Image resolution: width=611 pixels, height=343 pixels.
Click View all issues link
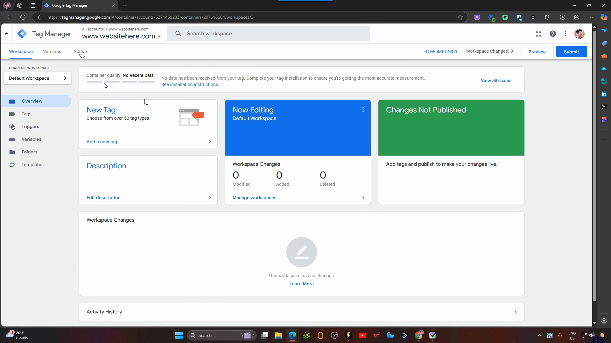(x=496, y=80)
